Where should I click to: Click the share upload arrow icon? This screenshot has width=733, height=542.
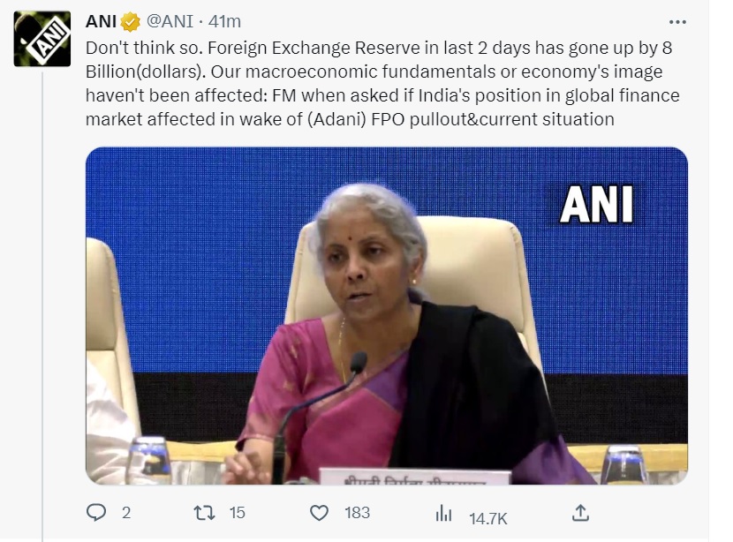[x=580, y=513]
